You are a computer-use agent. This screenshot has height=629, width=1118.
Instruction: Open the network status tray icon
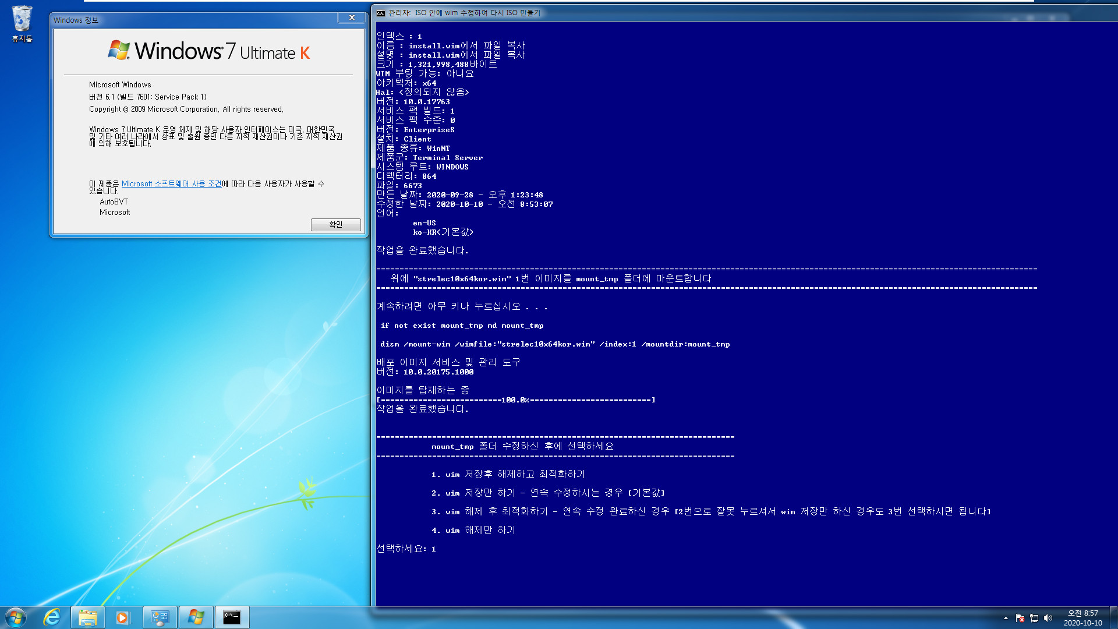pyautogui.click(x=1034, y=618)
